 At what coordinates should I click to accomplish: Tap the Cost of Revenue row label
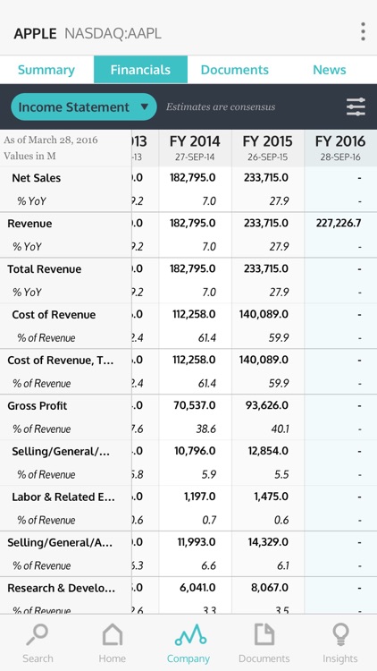click(x=54, y=315)
